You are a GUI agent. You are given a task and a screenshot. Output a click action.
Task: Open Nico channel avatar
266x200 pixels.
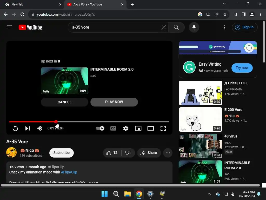click(x=11, y=152)
